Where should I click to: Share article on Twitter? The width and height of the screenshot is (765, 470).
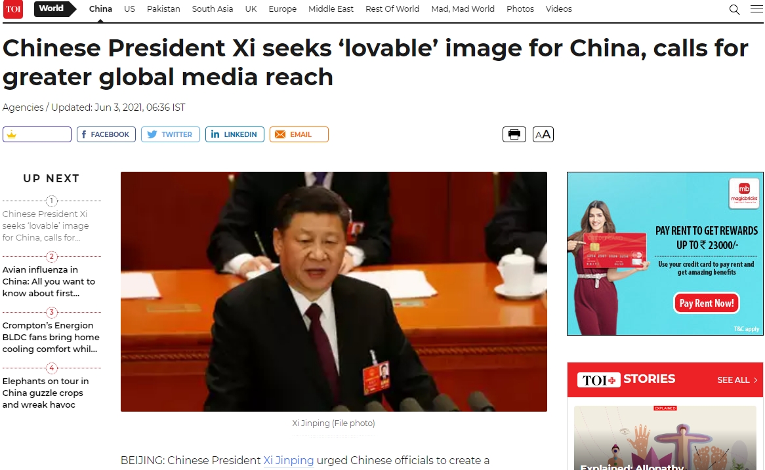pyautogui.click(x=171, y=134)
